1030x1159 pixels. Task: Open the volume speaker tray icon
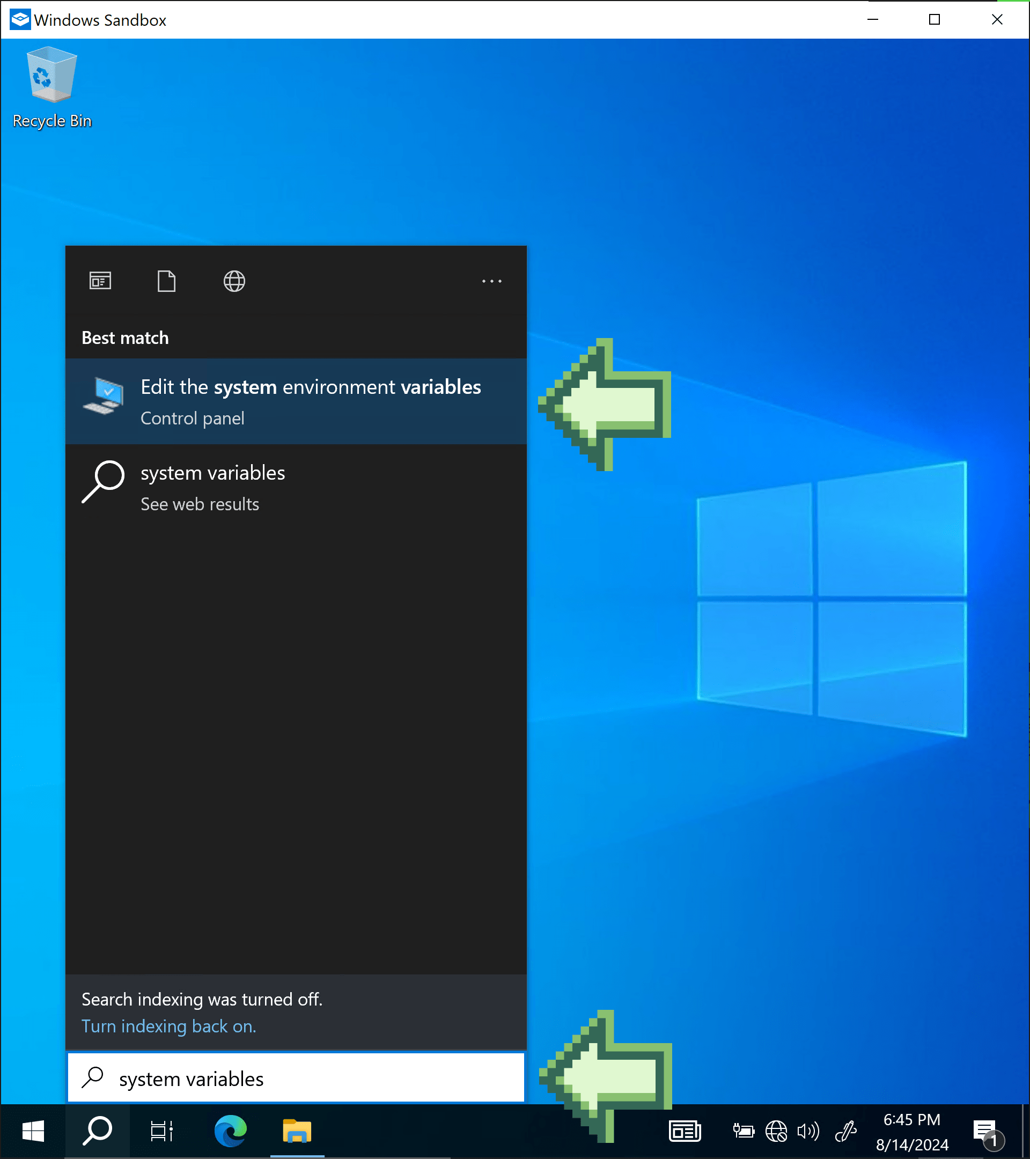tap(808, 1132)
